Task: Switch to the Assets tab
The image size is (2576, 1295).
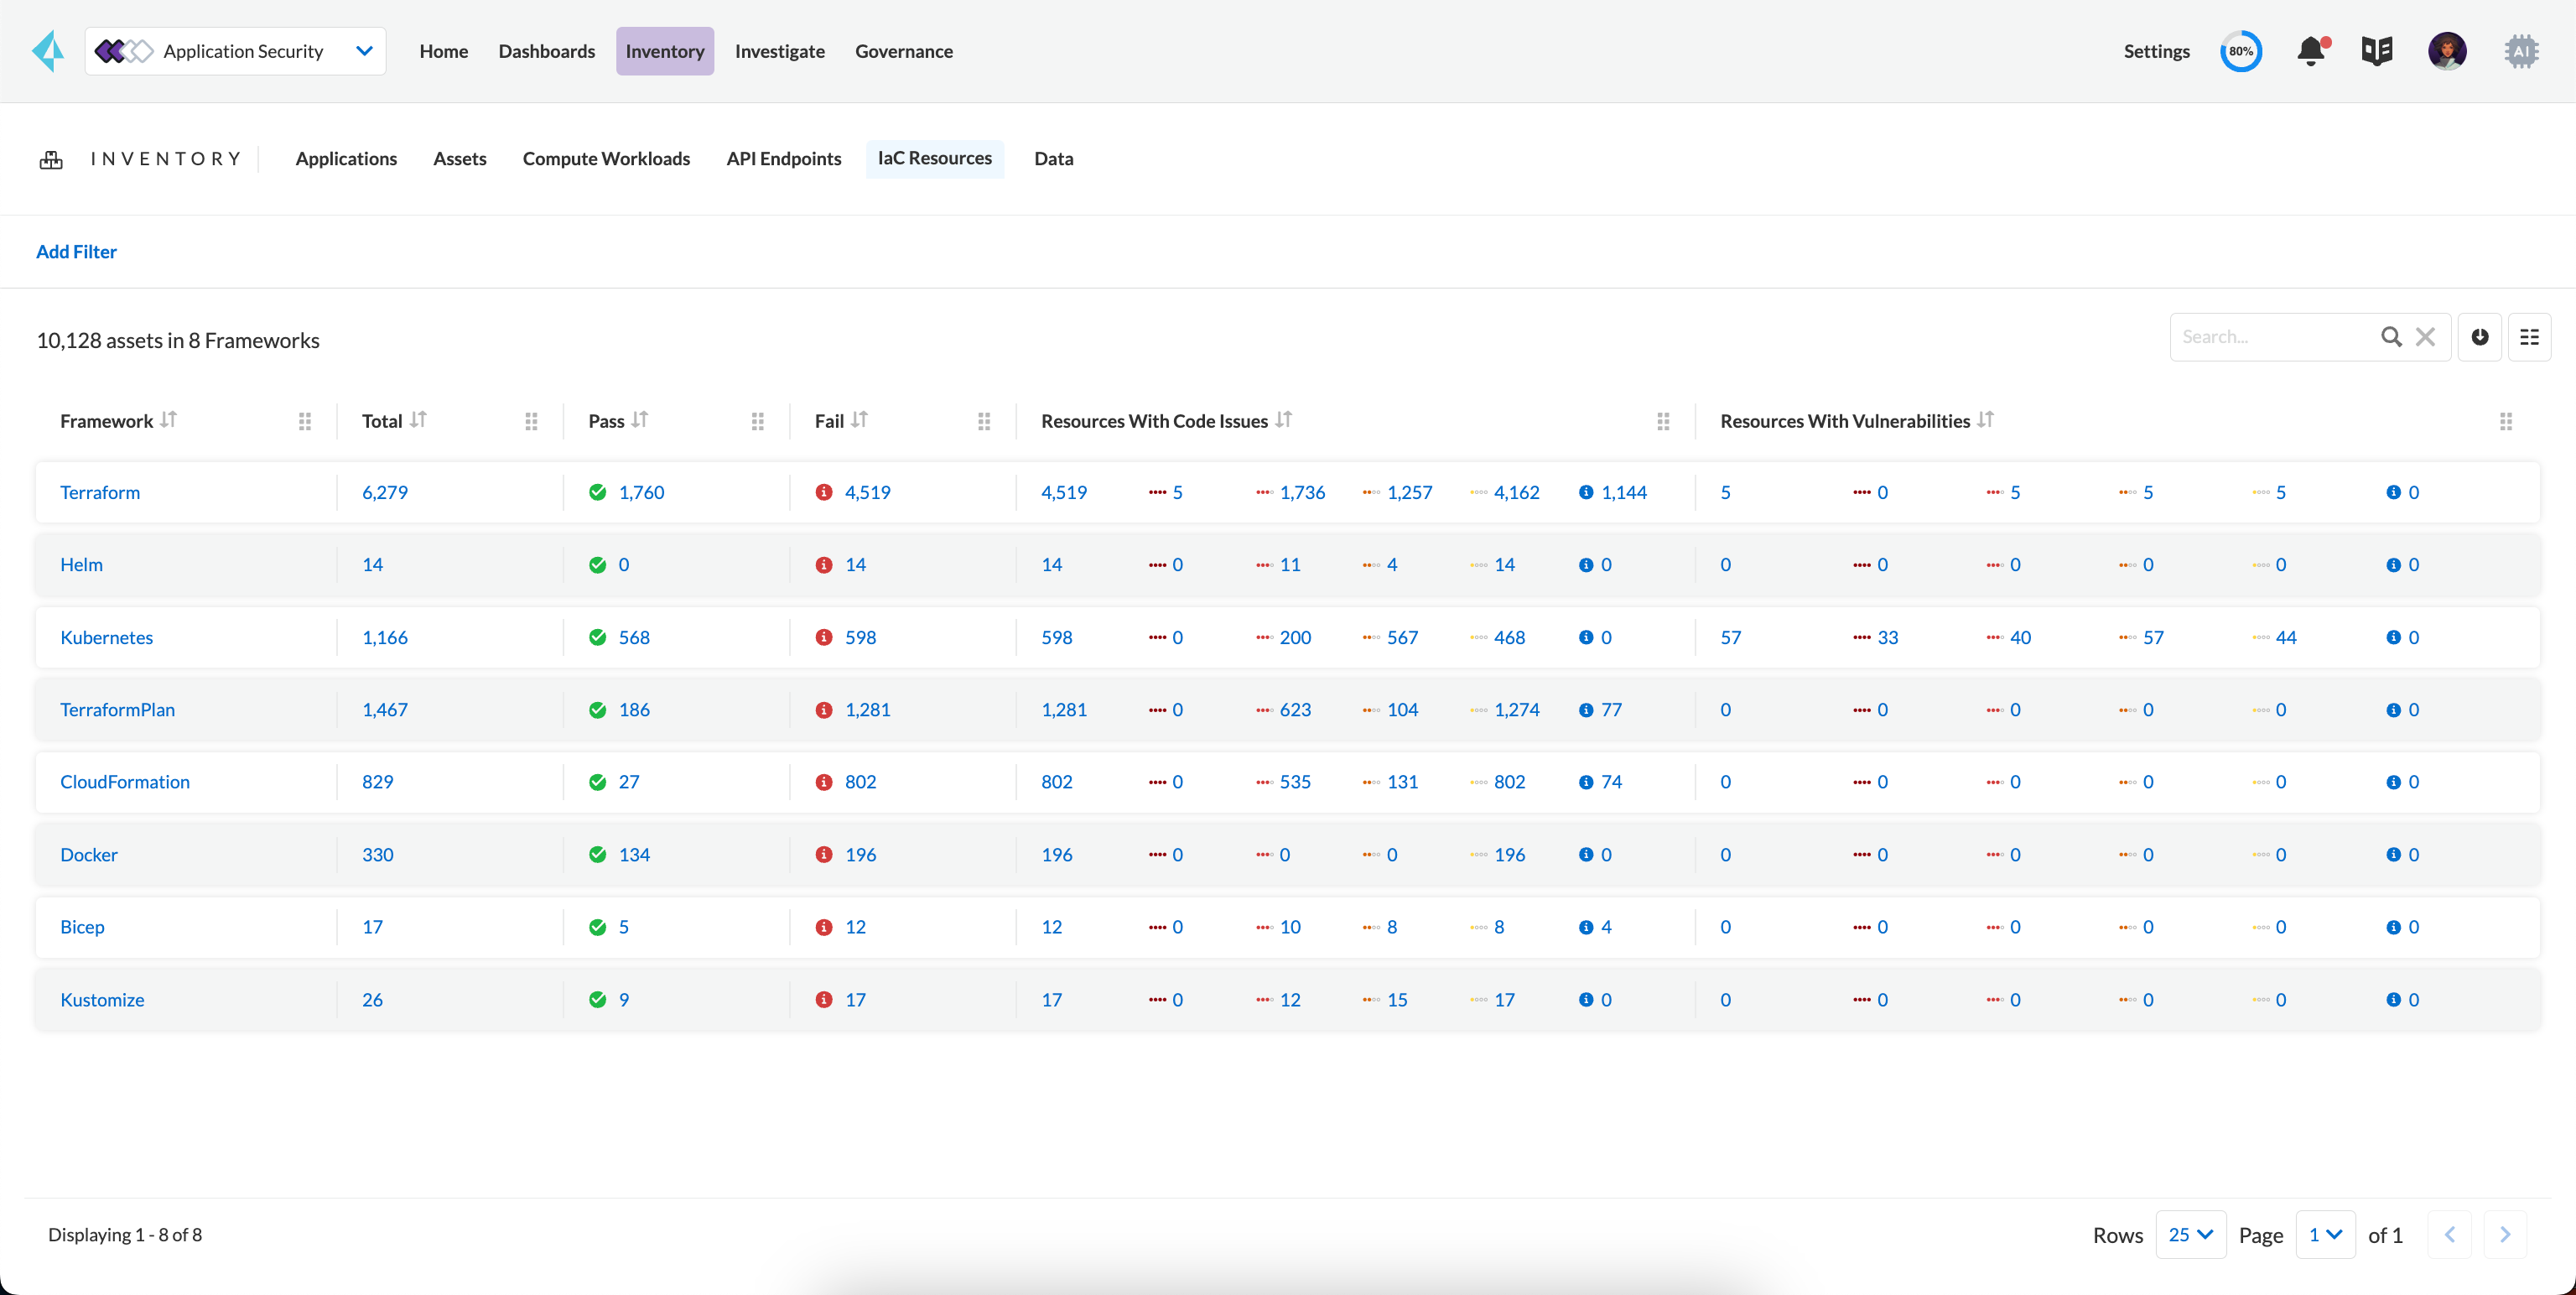Action: click(x=460, y=159)
